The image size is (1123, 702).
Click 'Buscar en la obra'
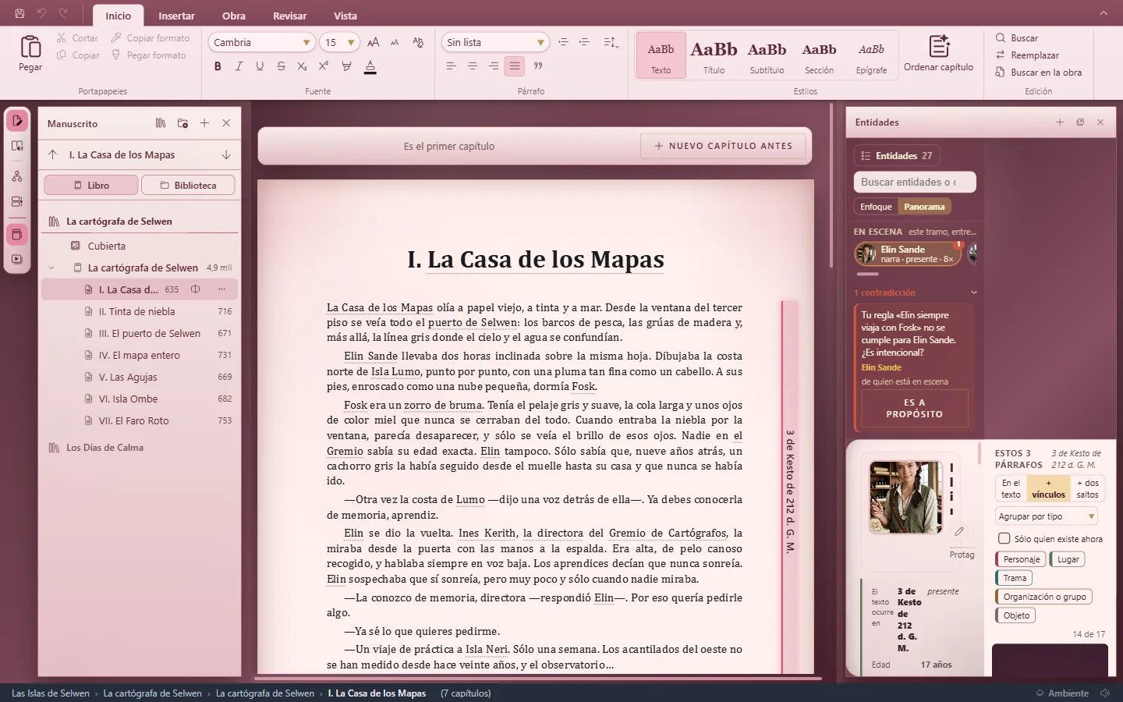pos(1038,73)
